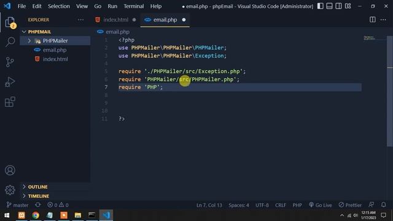Image resolution: width=393 pixels, height=221 pixels.
Task: Open the notifications bell in status bar
Action: tap(383, 205)
